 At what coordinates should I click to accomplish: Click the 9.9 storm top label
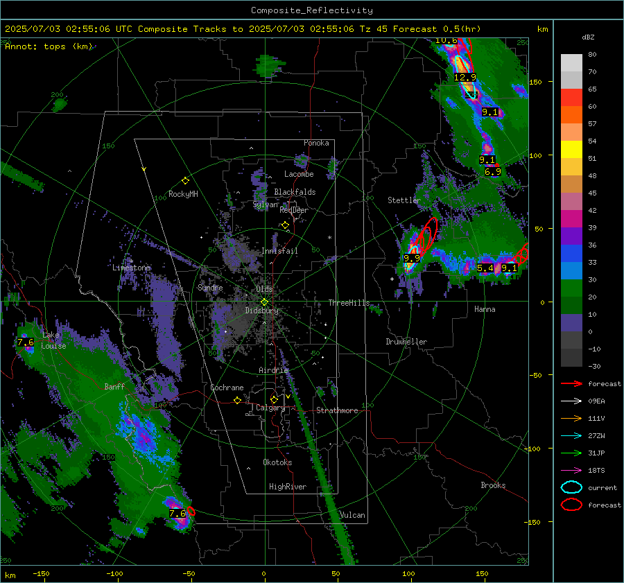411,258
